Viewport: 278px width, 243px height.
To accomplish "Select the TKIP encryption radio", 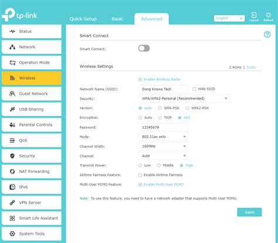I will coord(160,118).
